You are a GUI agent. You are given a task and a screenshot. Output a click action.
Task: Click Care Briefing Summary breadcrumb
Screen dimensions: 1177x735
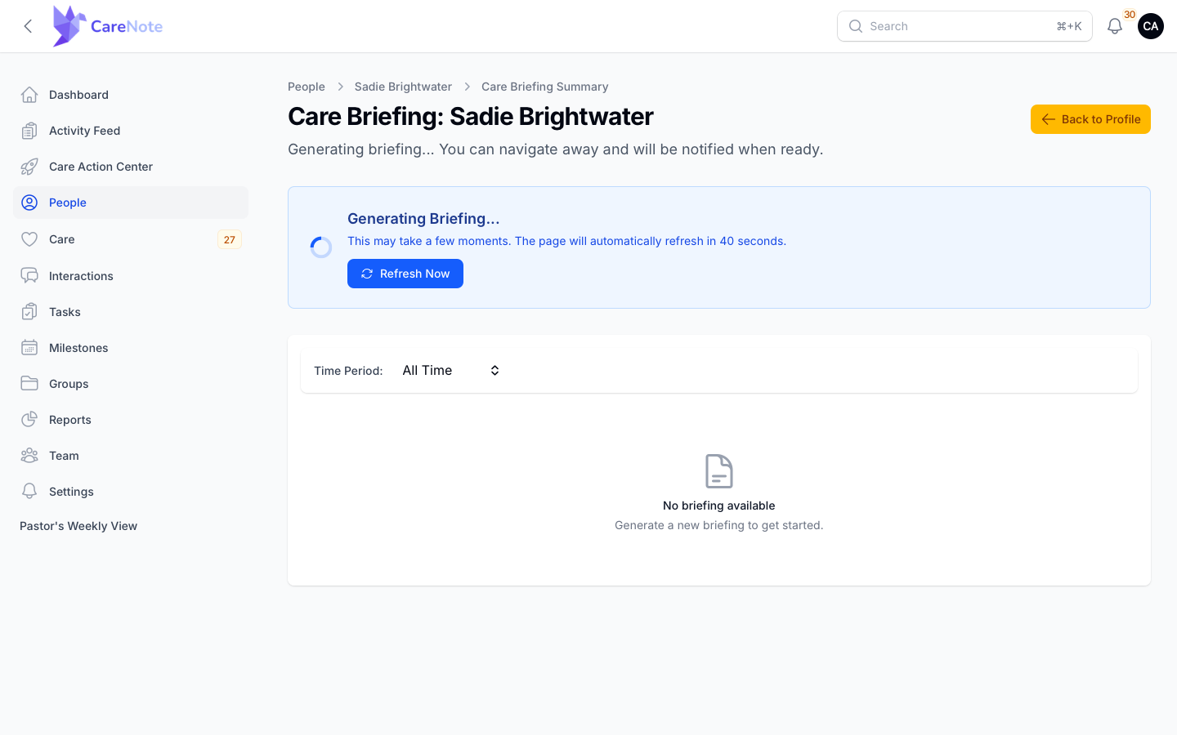pos(545,87)
